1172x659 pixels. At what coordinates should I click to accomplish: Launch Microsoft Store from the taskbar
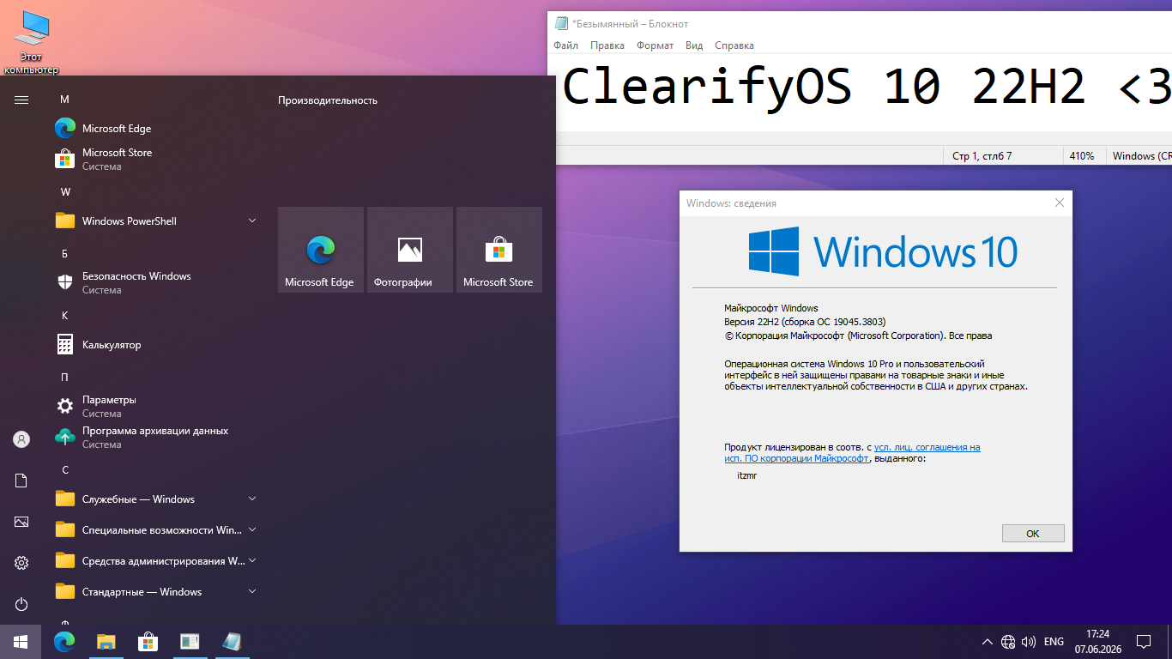pos(148,642)
